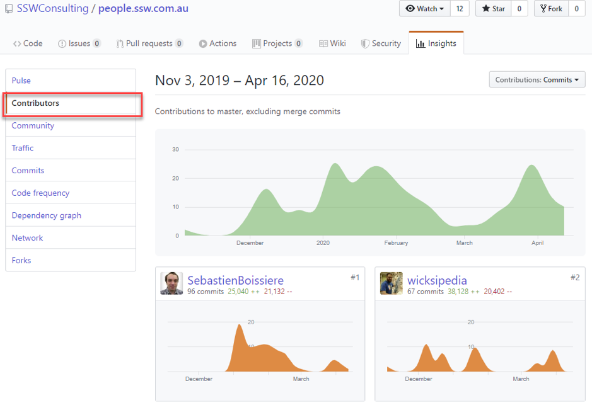The height and width of the screenshot is (405, 592).
Task: Click the watchers count 12
Action: (460, 9)
